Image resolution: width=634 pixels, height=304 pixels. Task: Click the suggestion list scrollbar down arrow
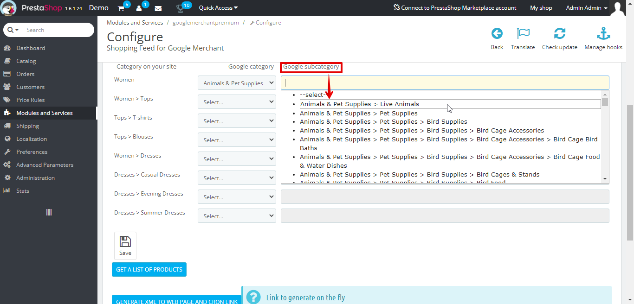click(x=605, y=179)
